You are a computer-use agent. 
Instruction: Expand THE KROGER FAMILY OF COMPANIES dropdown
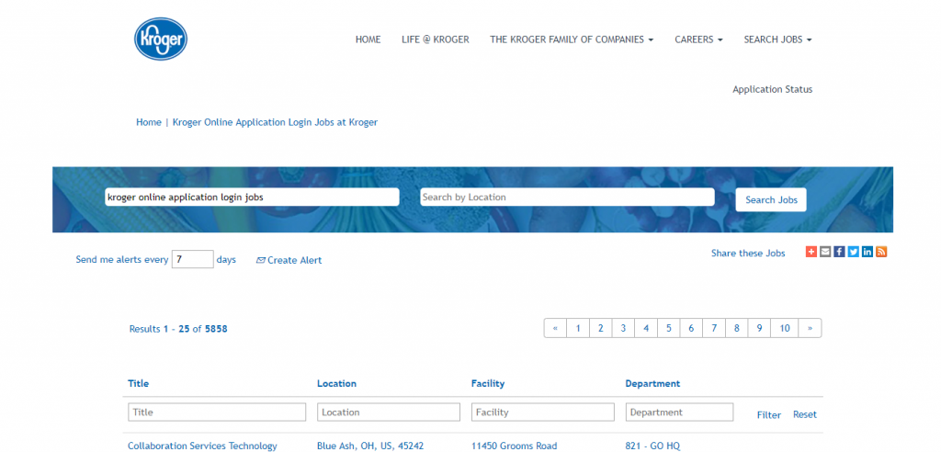[572, 40]
